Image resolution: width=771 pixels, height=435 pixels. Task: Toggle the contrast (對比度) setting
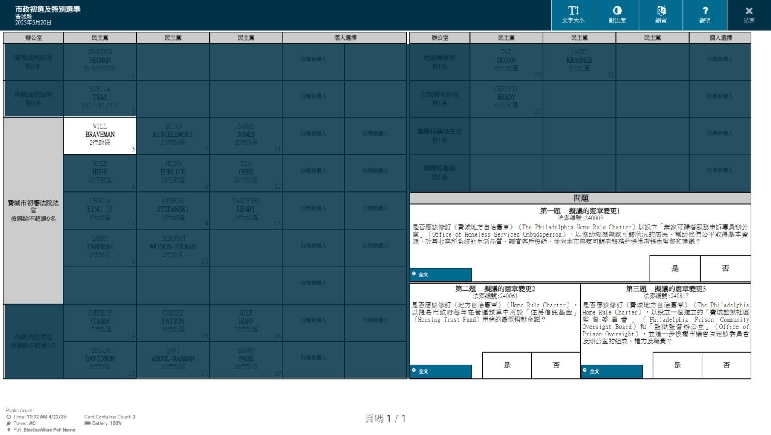click(617, 15)
